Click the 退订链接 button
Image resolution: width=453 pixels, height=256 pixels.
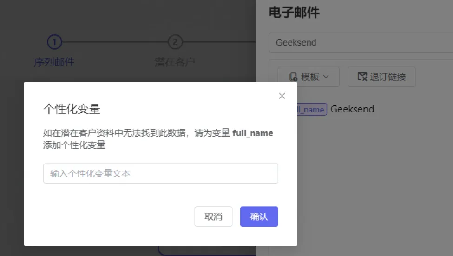tap(381, 77)
